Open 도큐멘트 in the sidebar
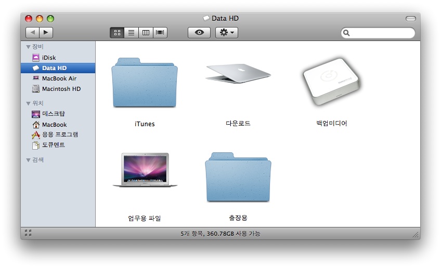 (x=58, y=145)
